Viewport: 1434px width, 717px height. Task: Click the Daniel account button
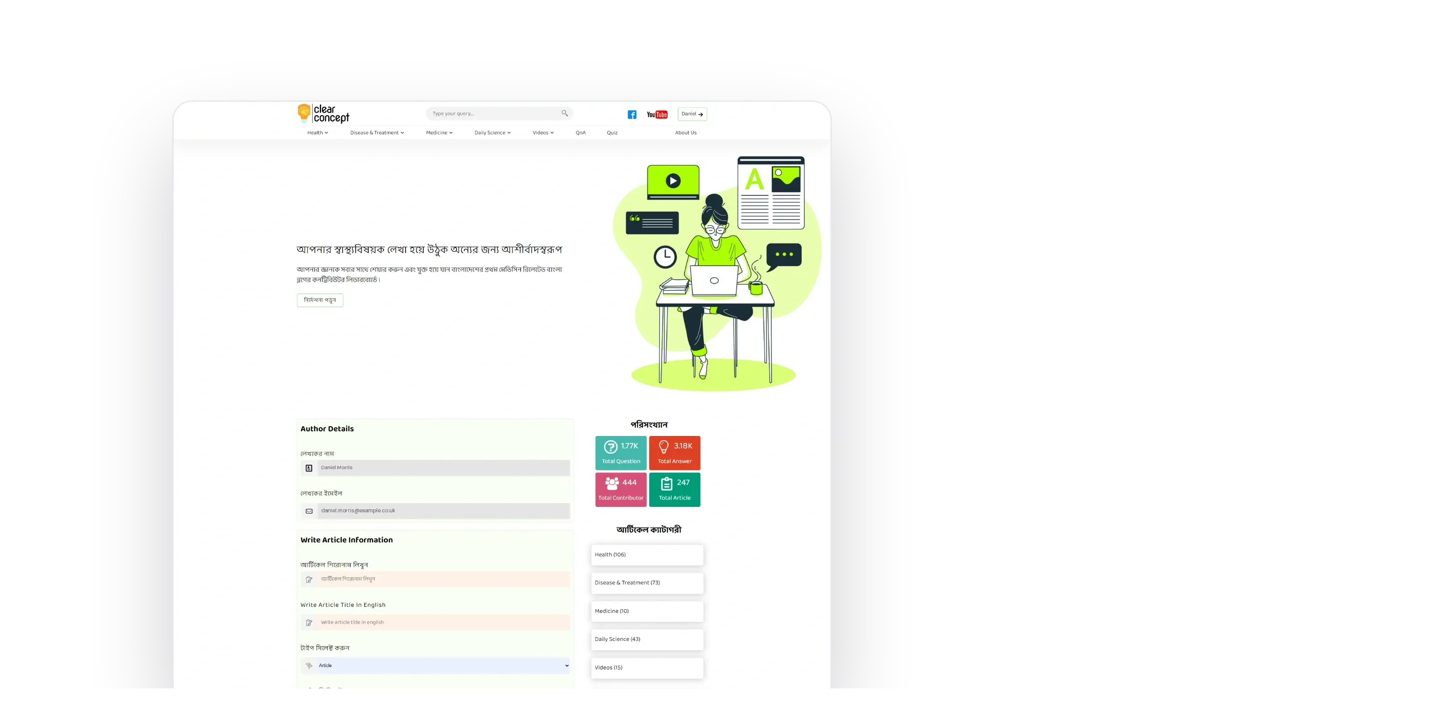pyautogui.click(x=692, y=114)
